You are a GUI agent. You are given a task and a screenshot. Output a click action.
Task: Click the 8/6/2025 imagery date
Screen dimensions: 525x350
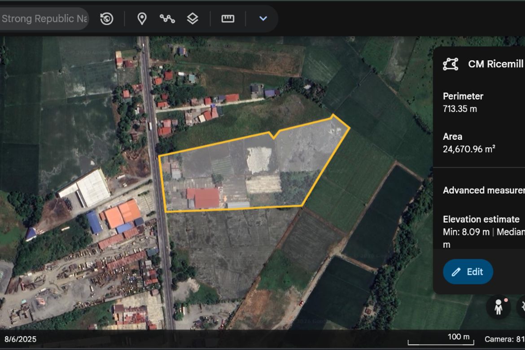click(x=21, y=339)
